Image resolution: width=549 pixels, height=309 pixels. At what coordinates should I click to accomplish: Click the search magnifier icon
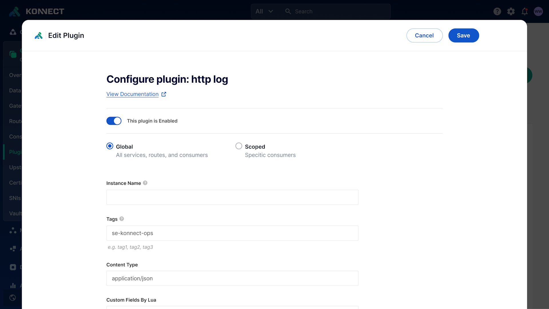(x=288, y=11)
